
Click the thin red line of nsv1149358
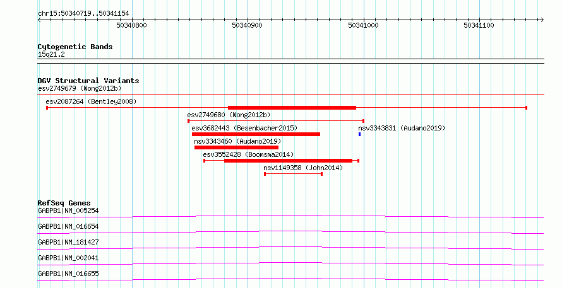click(293, 174)
